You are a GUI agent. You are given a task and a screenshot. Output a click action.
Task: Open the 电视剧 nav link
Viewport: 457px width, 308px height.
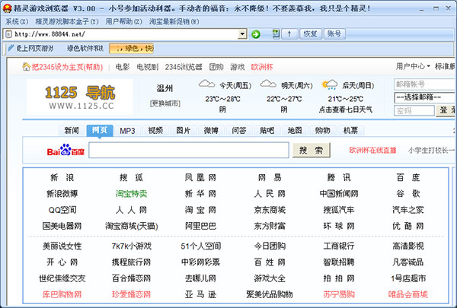pyautogui.click(x=148, y=67)
